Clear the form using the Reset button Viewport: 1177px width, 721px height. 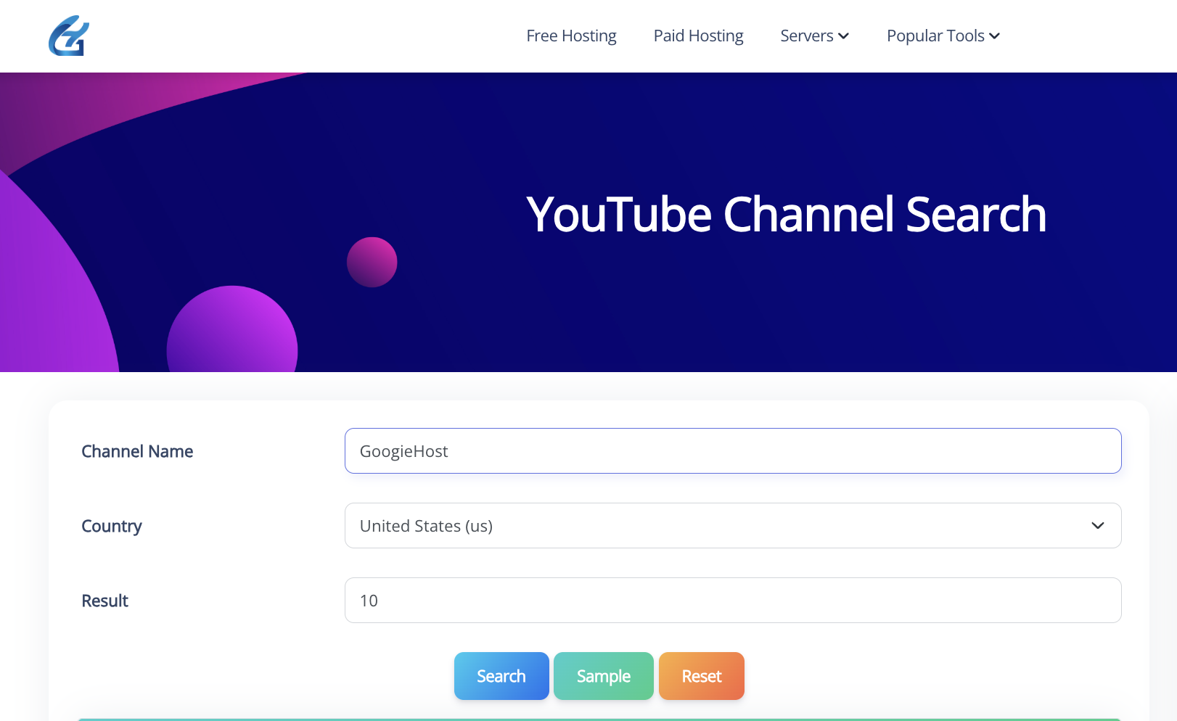[701, 675]
